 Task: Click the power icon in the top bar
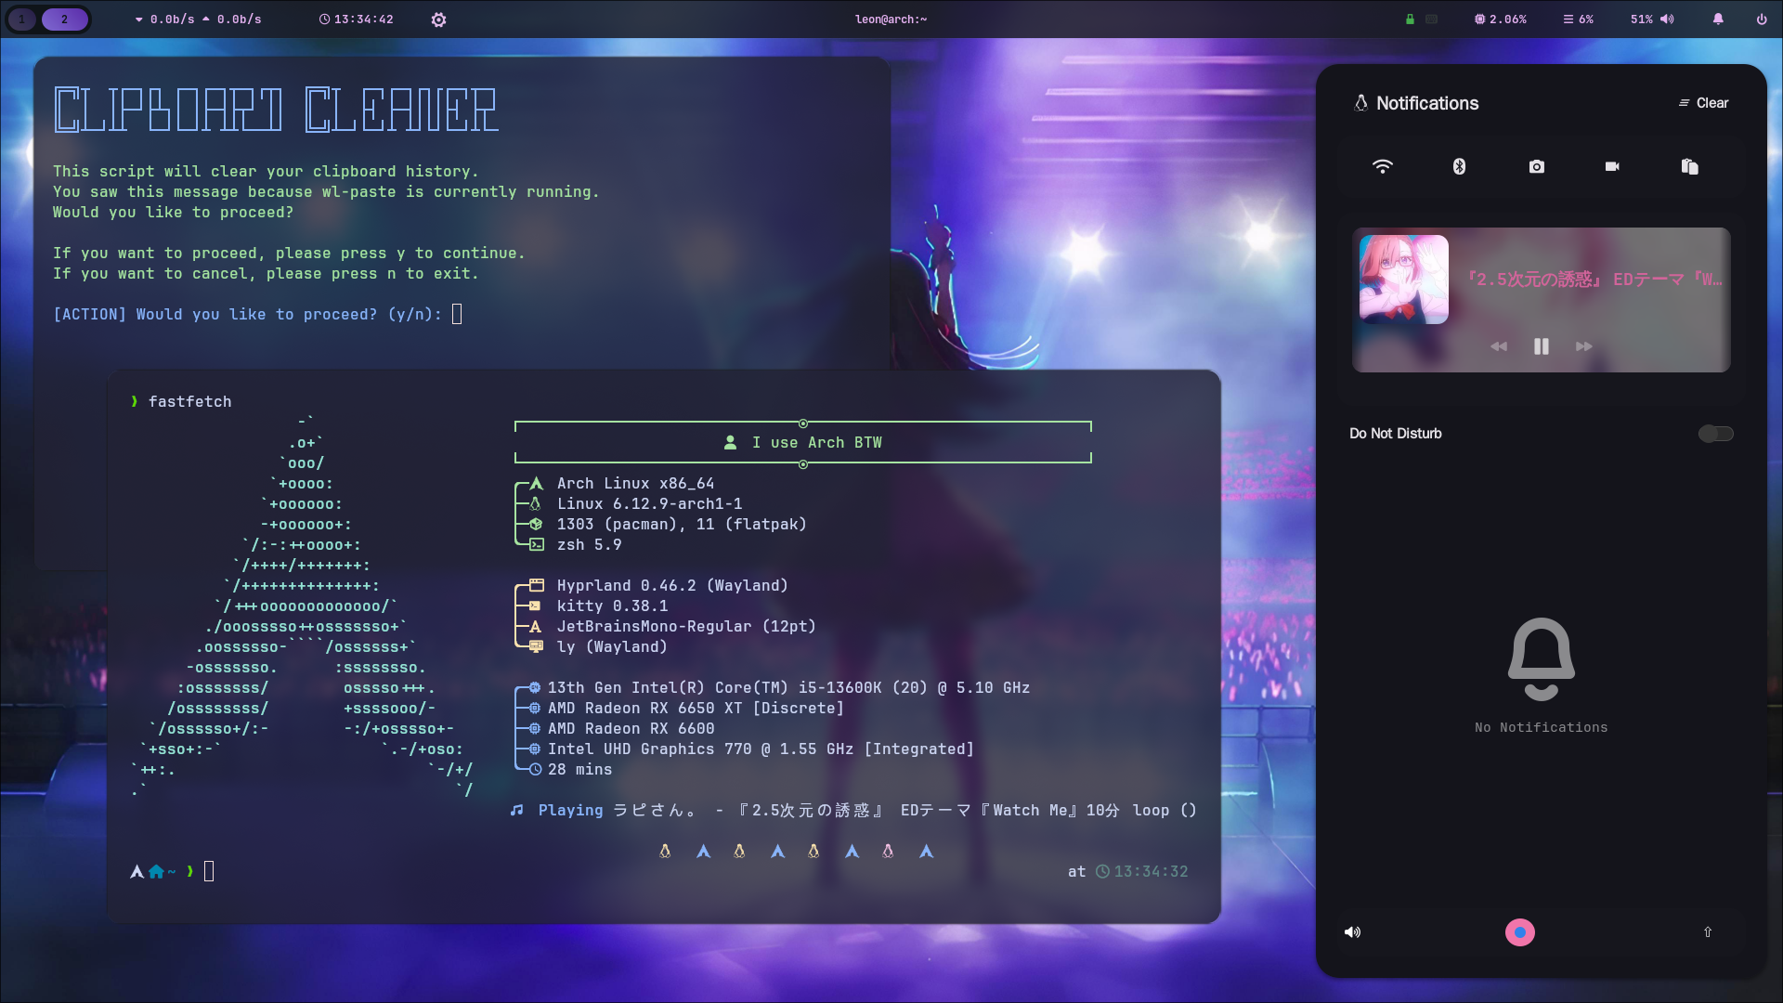(1762, 19)
